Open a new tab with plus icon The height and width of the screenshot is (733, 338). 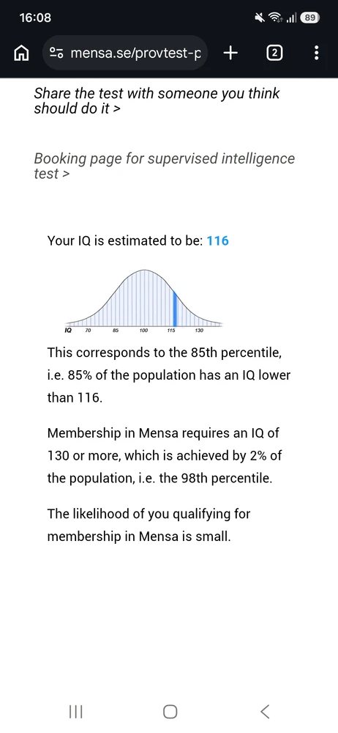(x=230, y=54)
